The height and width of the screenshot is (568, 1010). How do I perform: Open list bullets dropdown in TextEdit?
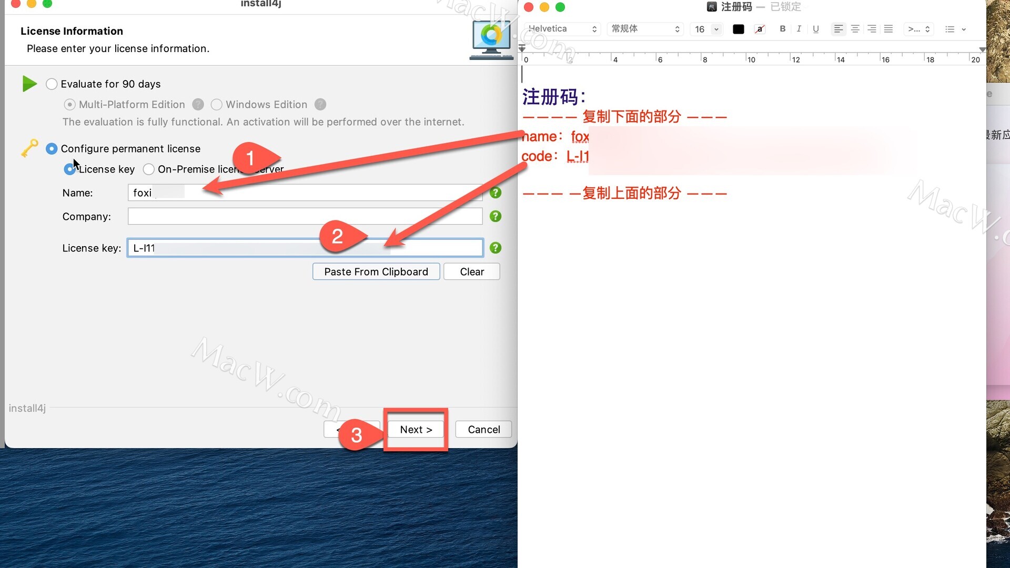click(956, 29)
